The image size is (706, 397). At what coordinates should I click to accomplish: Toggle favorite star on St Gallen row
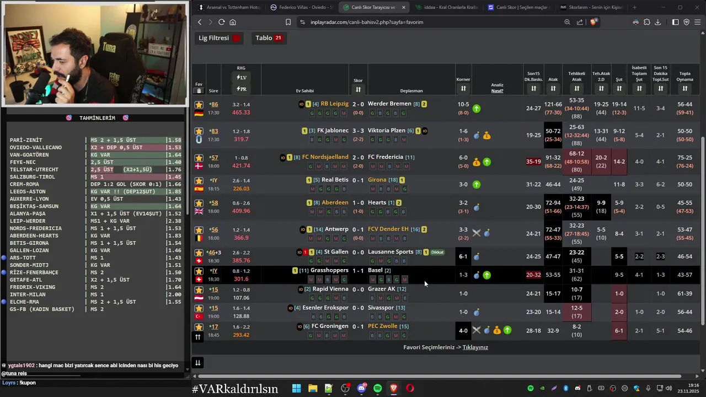tap(199, 253)
